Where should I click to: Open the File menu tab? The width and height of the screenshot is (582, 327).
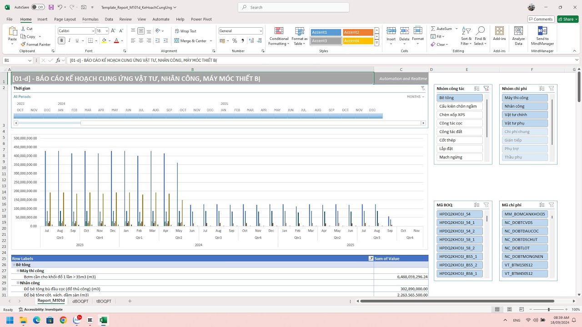coord(10,19)
